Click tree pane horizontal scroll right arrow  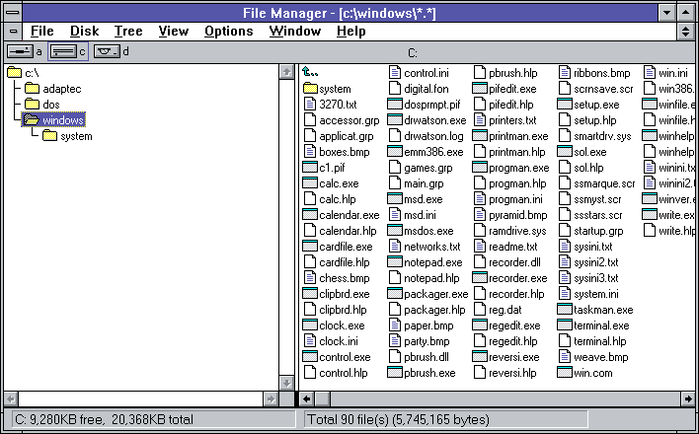(x=271, y=398)
